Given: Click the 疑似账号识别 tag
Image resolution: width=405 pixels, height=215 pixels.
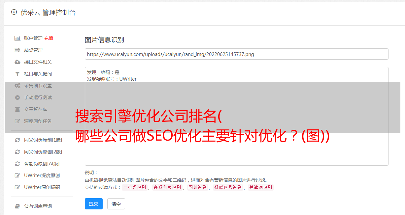Looking at the screenshot, I should coord(228,187).
